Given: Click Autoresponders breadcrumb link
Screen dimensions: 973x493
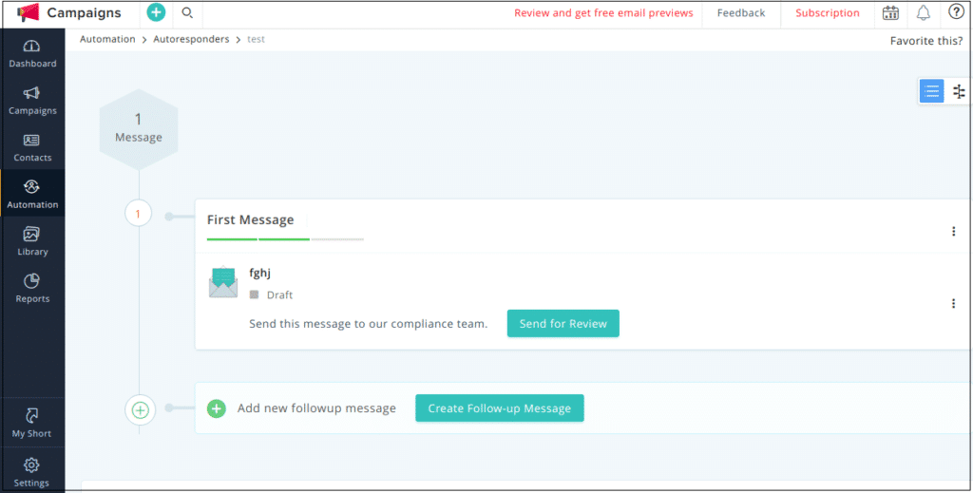Looking at the screenshot, I should coord(191,39).
